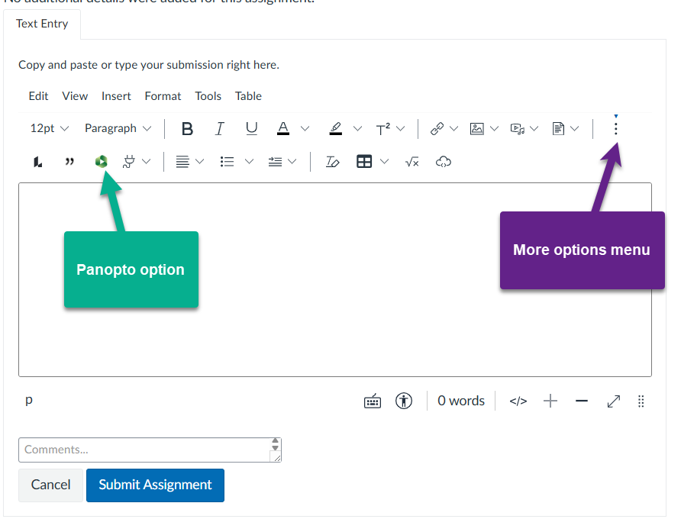Open the Insert menu
The image size is (681, 532).
click(116, 96)
